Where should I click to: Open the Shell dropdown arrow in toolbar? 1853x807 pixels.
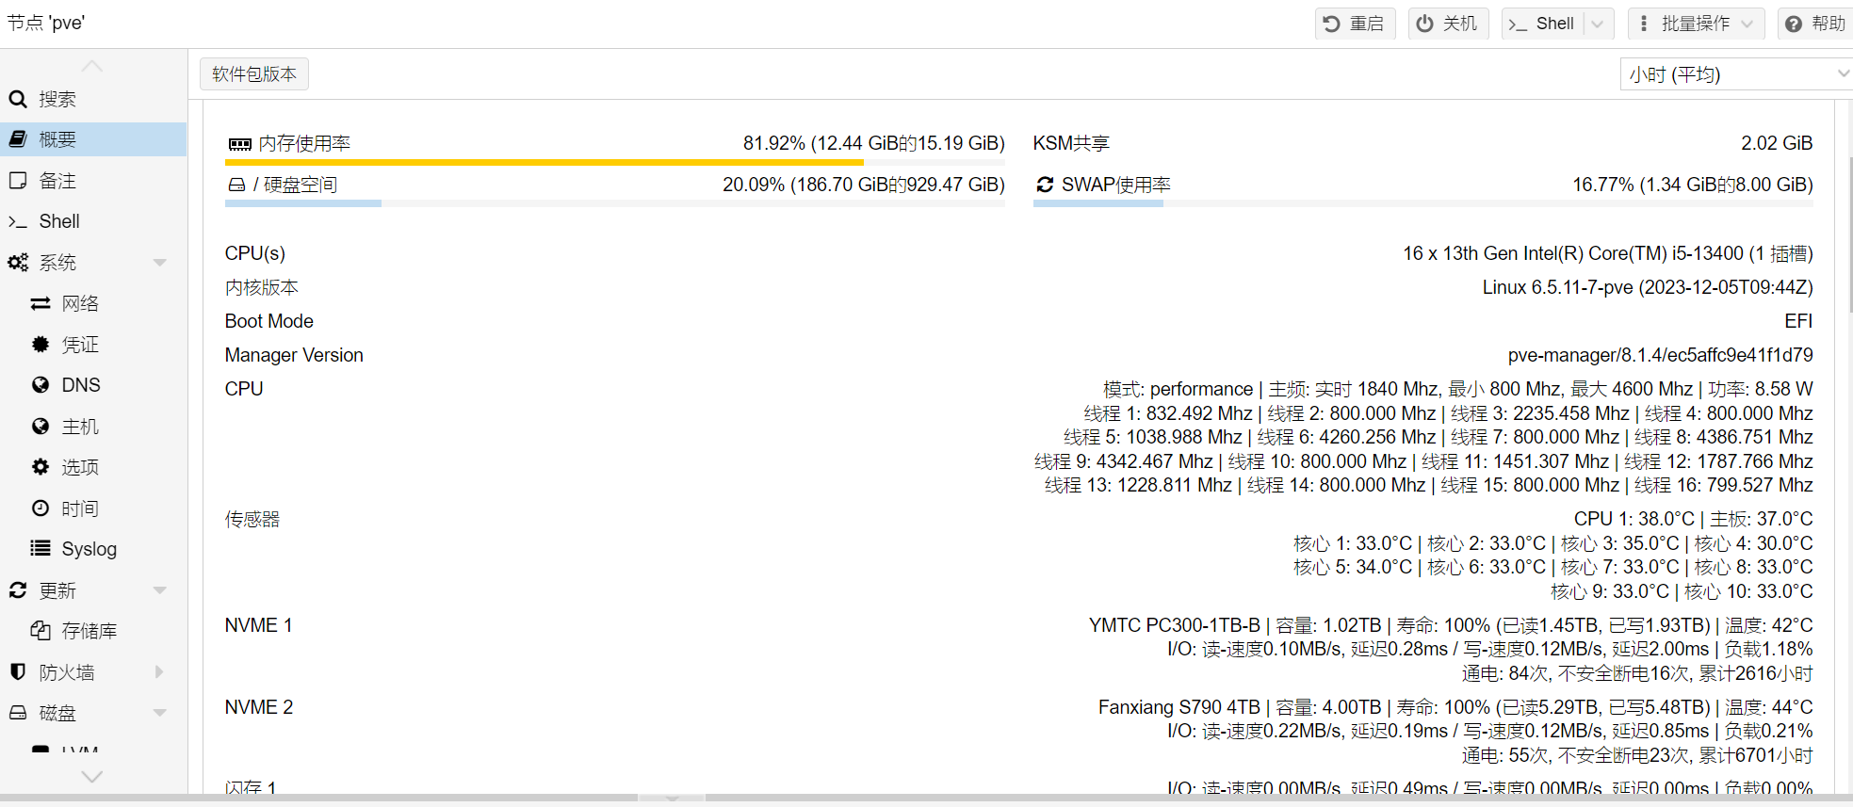pyautogui.click(x=1598, y=24)
